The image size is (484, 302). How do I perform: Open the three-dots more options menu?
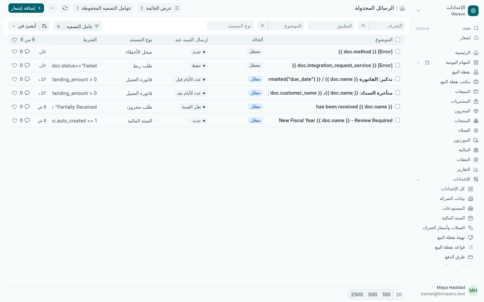pos(52,8)
